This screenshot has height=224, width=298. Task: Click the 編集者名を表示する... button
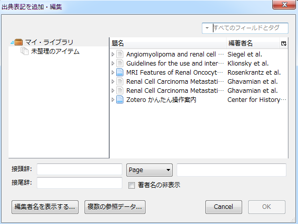(x=45, y=207)
